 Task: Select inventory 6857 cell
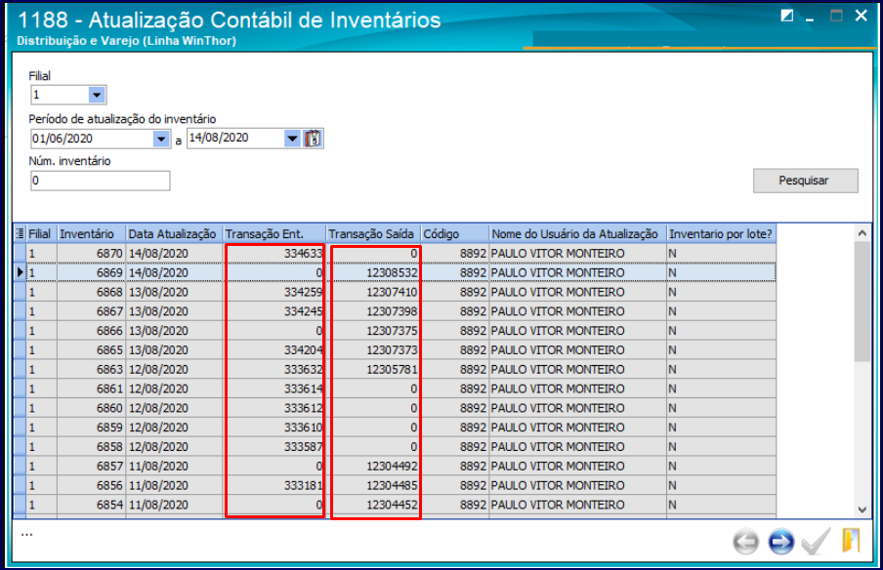click(x=91, y=467)
